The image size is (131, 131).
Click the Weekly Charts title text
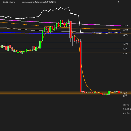(9, 2)
